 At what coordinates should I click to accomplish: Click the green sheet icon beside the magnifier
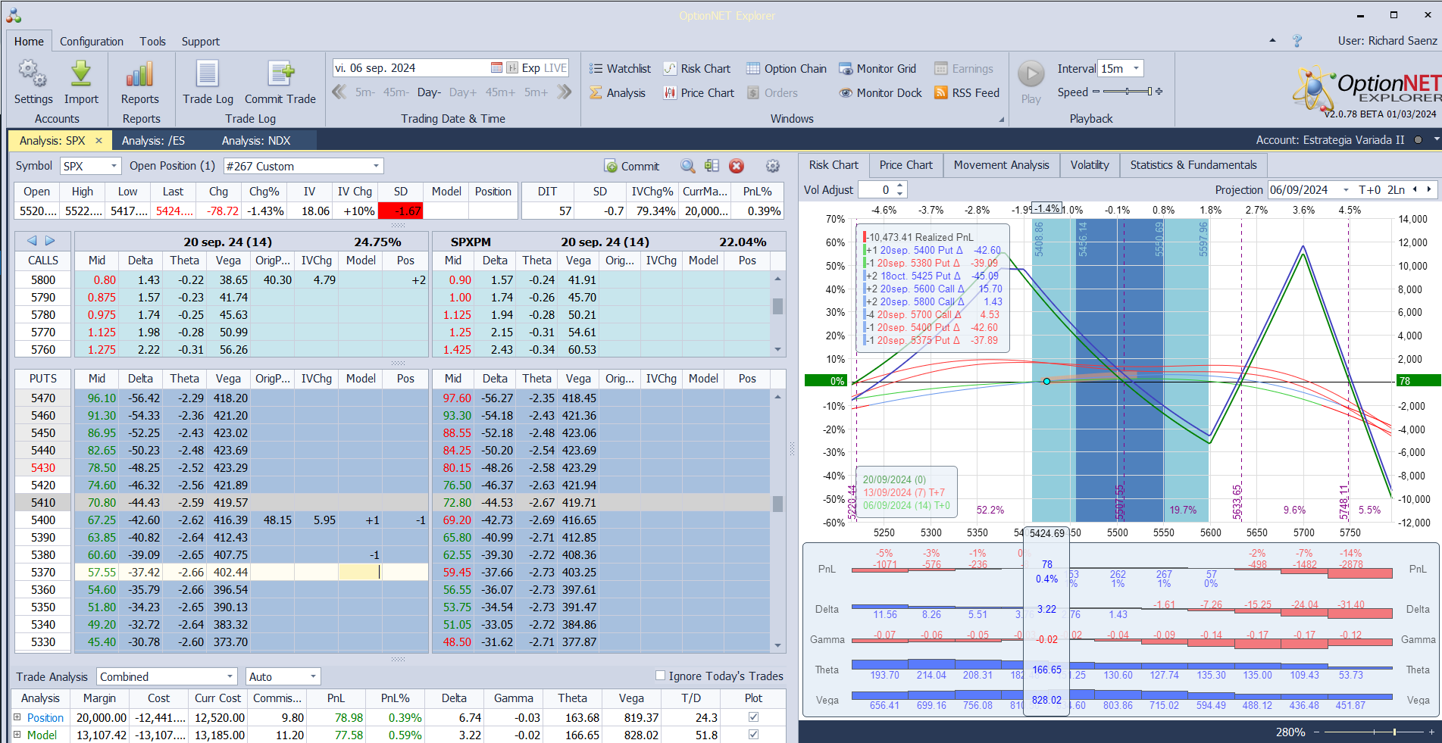[712, 166]
